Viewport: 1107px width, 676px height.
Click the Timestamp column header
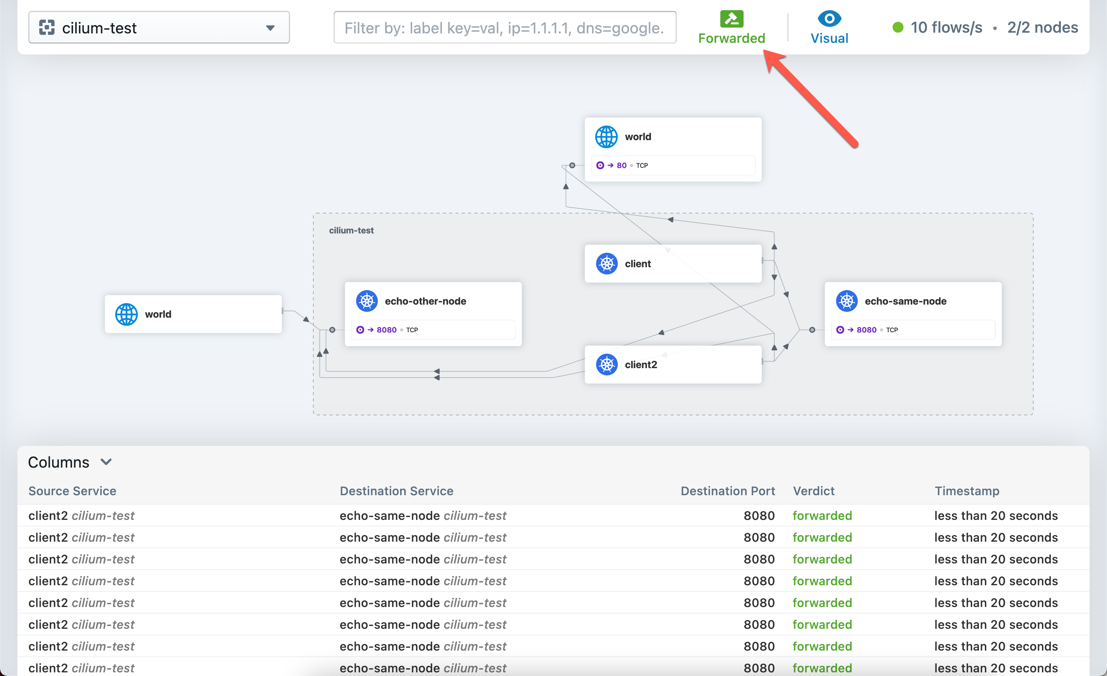(x=967, y=490)
